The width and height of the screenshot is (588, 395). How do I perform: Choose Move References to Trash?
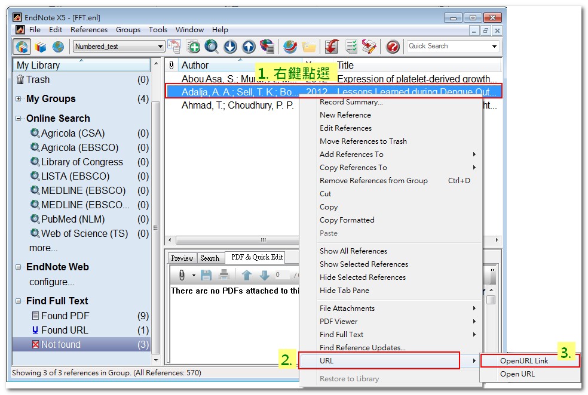coord(391,141)
